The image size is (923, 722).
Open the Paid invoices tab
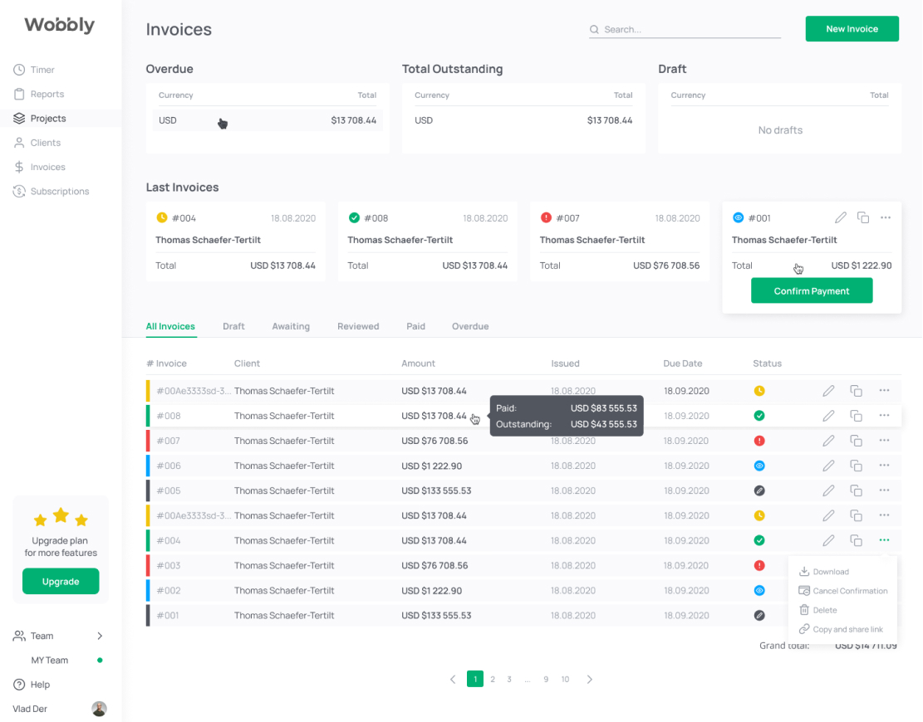pos(415,326)
